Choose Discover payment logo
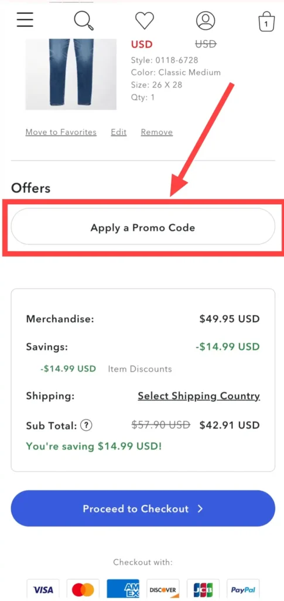 pyautogui.click(x=163, y=589)
